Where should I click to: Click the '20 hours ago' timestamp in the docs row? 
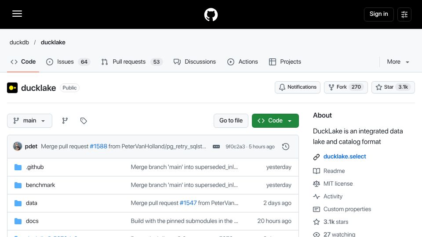[x=274, y=221]
